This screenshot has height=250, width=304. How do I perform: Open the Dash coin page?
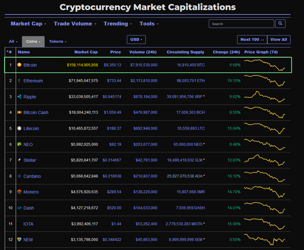[x=29, y=208]
